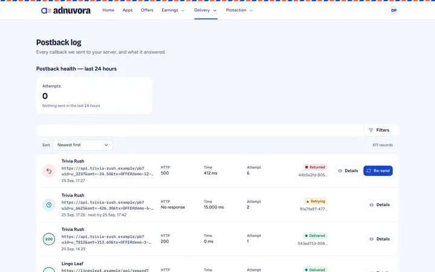View Details for the Returned postback
Screen dimensions: 435x272
point(348,171)
